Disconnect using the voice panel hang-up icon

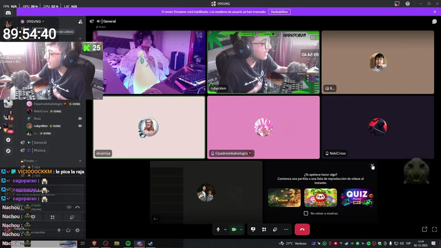point(77,207)
